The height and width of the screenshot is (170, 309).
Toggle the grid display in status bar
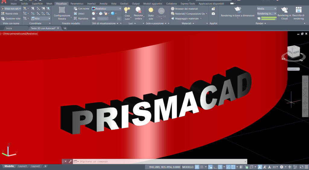tap(197, 167)
